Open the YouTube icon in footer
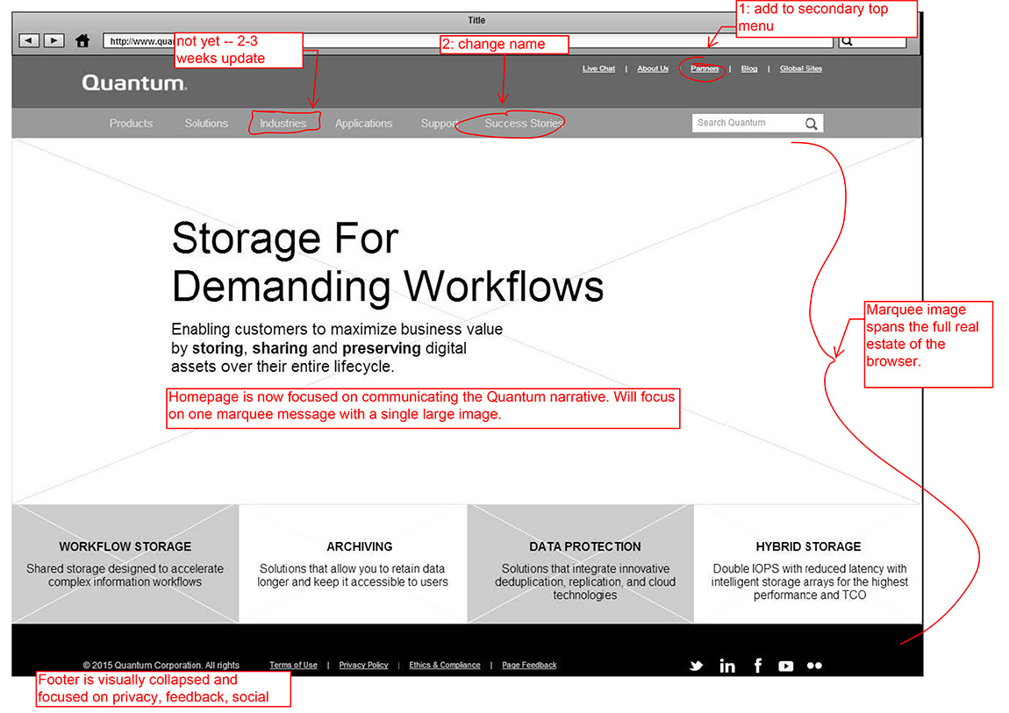This screenshot has height=713, width=1009. point(786,666)
